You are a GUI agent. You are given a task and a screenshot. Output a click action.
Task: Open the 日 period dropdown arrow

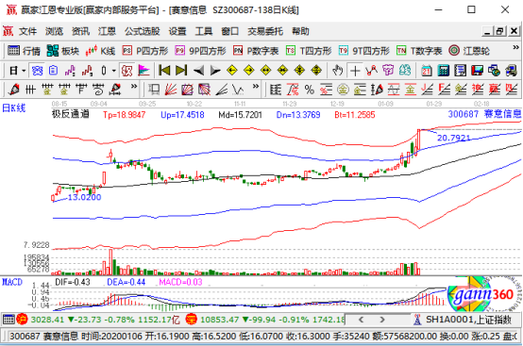click(x=24, y=71)
